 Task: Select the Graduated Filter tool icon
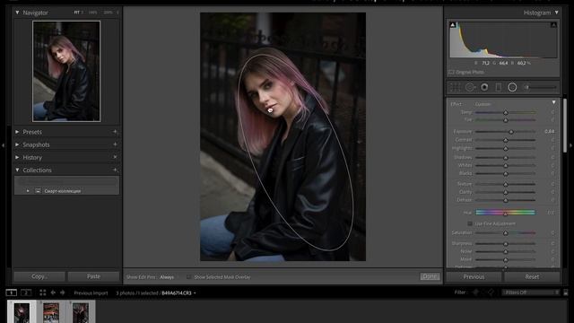499,87
